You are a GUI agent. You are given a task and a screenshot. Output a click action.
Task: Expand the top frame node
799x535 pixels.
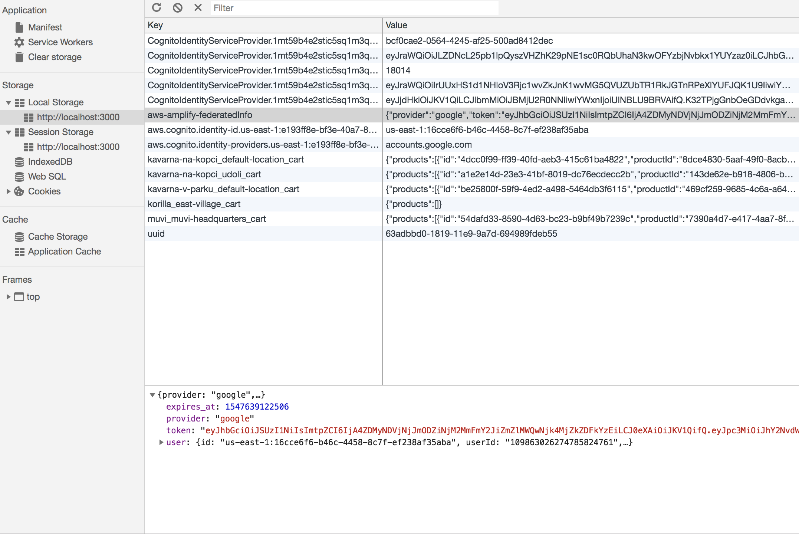(8, 296)
